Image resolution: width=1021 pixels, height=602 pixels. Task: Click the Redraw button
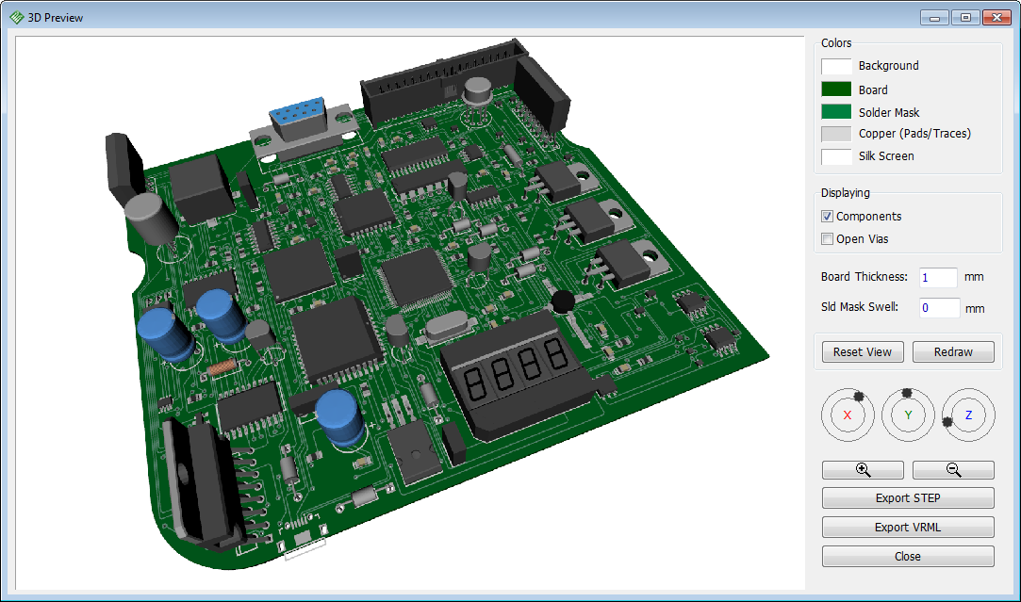pos(953,352)
